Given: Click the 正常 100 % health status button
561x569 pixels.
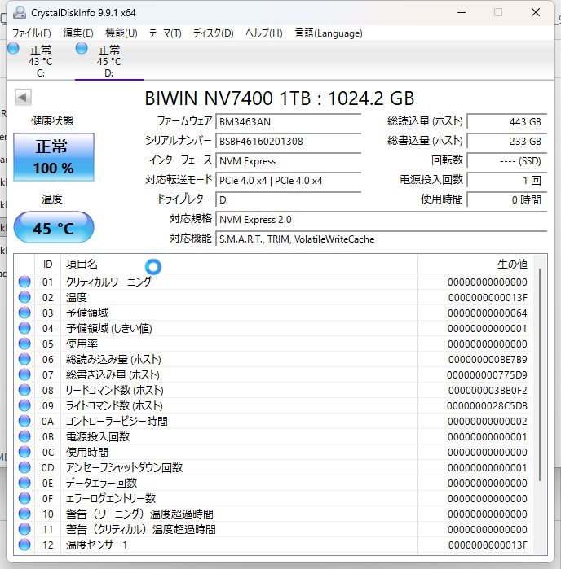Looking at the screenshot, I should point(54,157).
